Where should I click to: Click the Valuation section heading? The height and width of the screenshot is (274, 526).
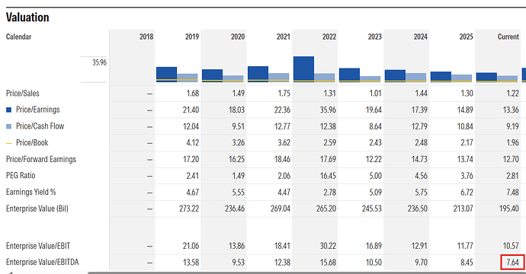point(27,18)
